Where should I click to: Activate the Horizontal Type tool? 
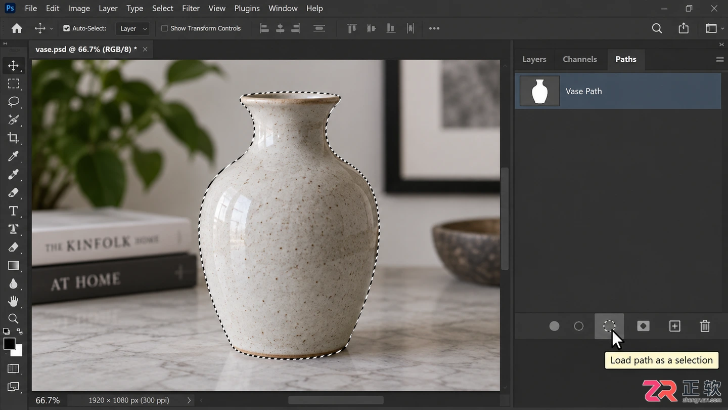pos(14,211)
